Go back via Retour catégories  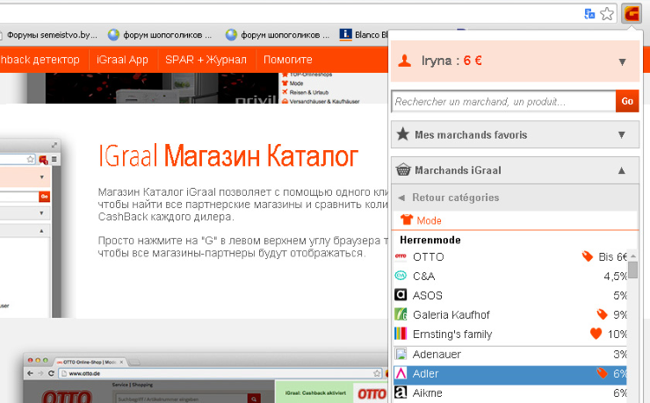click(x=455, y=198)
